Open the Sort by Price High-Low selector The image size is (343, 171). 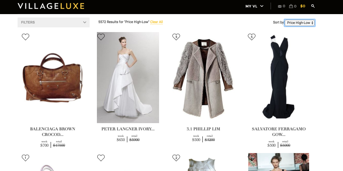[300, 23]
